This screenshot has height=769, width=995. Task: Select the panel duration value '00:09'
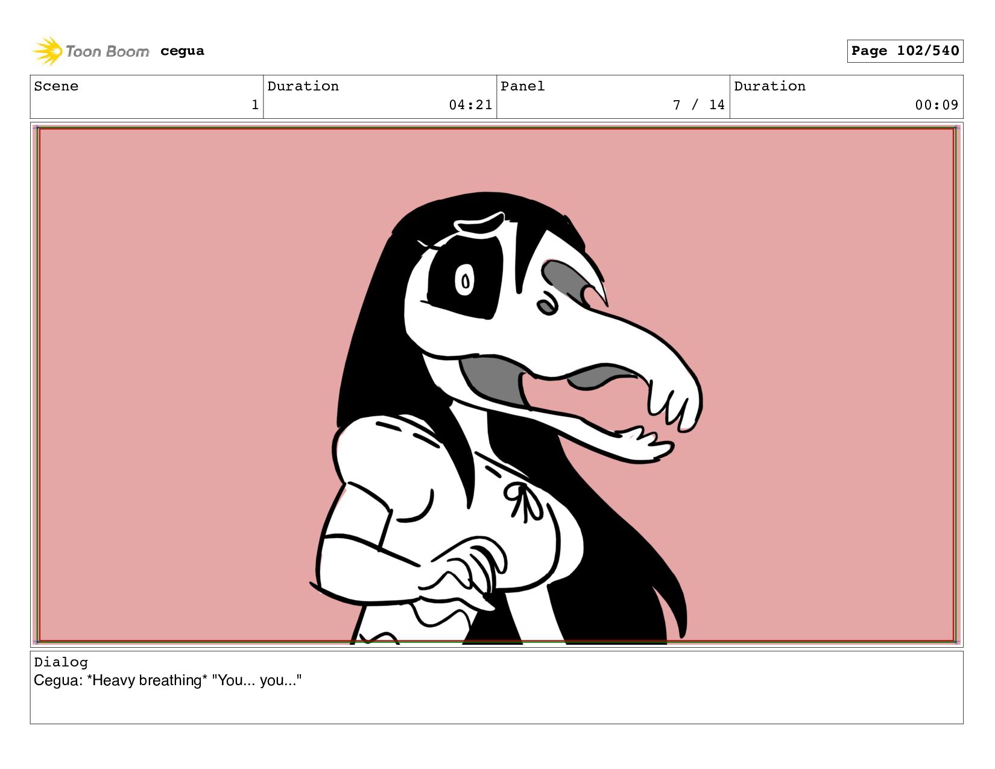pyautogui.click(x=937, y=105)
